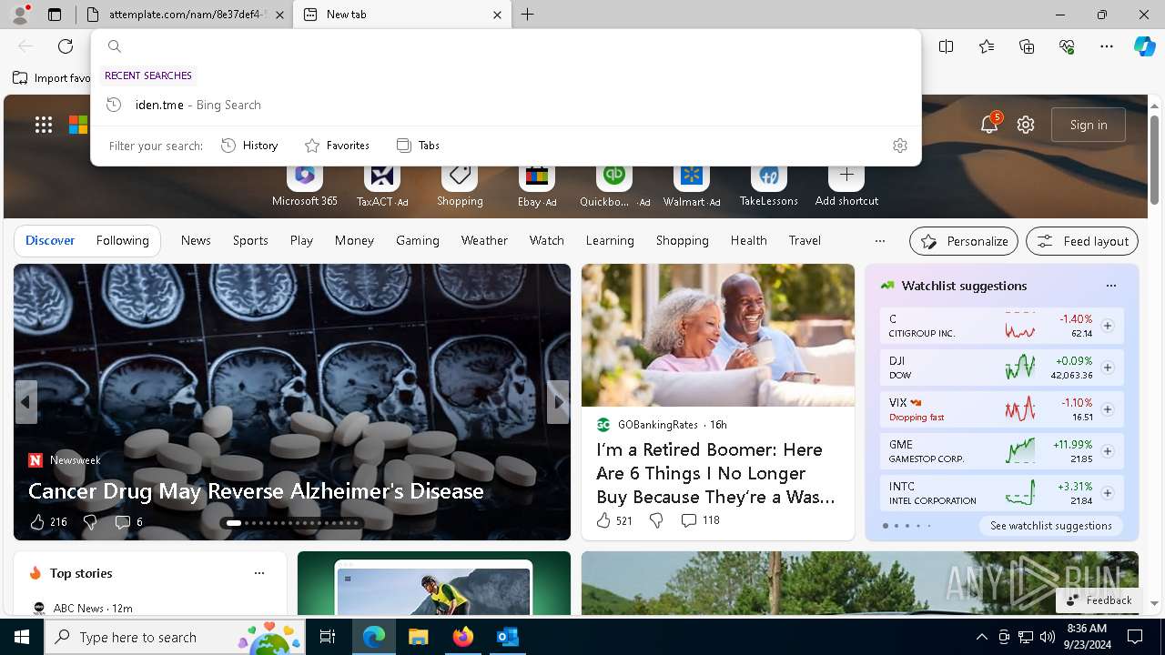Show next carousel story arrow
This screenshot has width=1165, height=655.
(x=558, y=402)
